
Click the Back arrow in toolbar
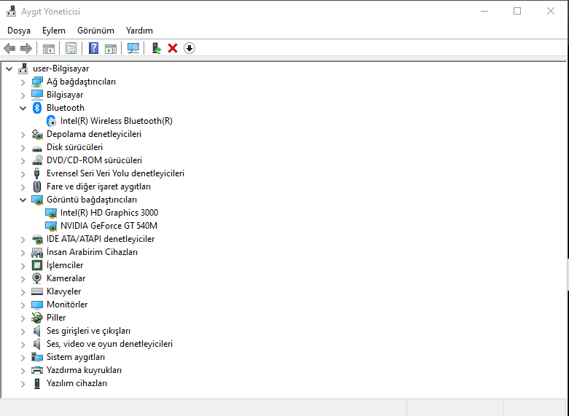9,48
